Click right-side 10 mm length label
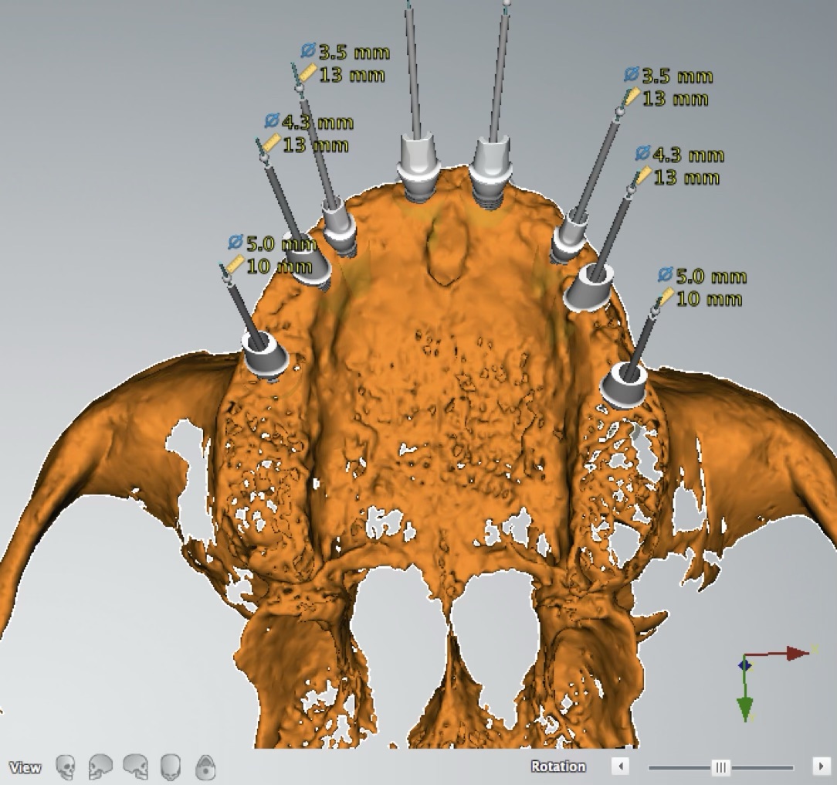The image size is (837, 785). pyautogui.click(x=708, y=299)
